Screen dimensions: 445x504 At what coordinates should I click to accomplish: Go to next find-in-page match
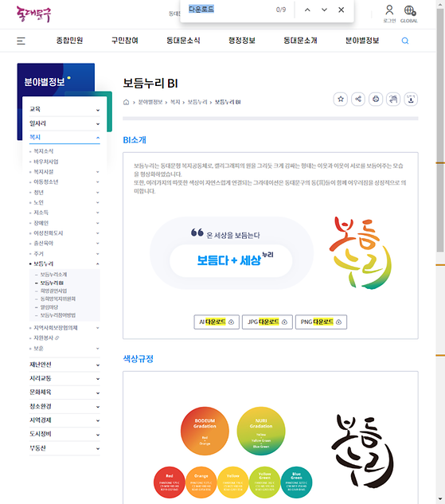pyautogui.click(x=324, y=10)
